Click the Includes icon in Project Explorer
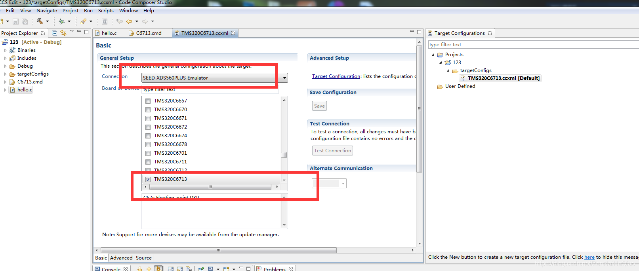Image resolution: width=639 pixels, height=271 pixels. click(12, 58)
